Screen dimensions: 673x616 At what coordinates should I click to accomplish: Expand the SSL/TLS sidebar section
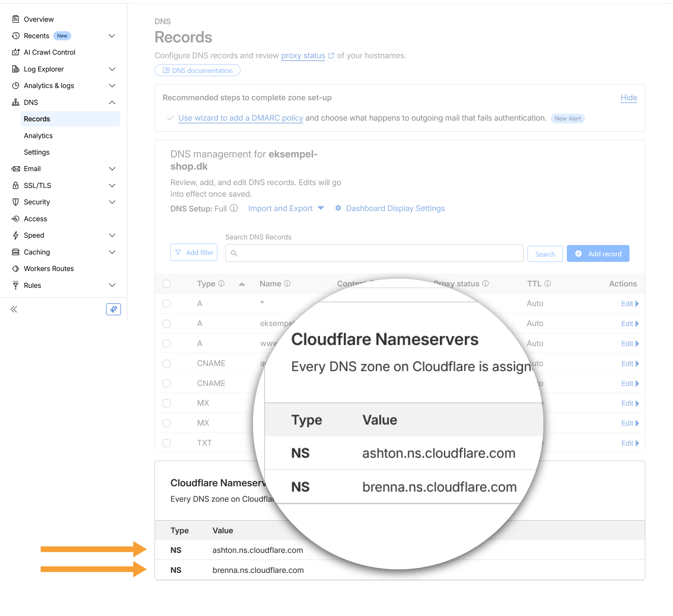pyautogui.click(x=112, y=185)
